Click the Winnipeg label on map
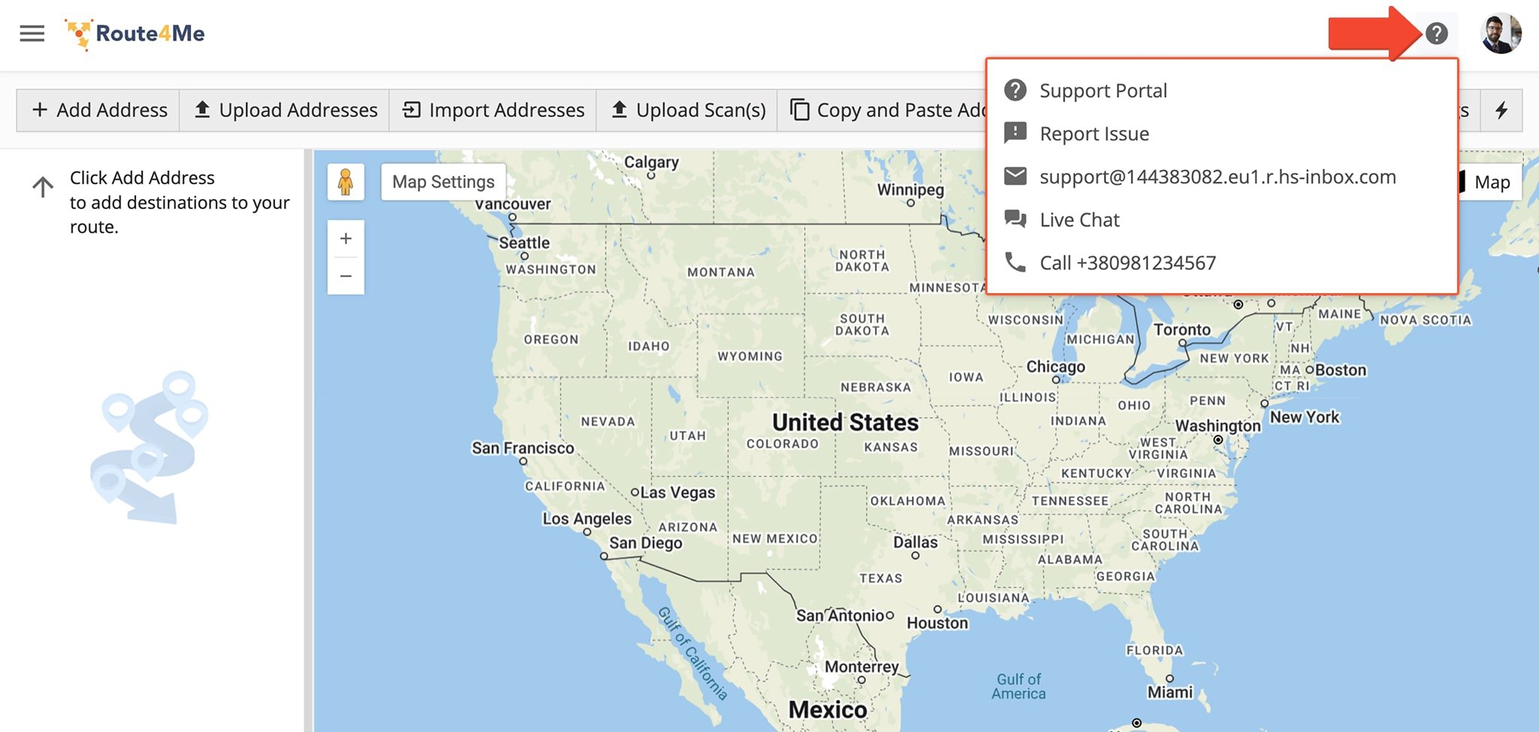Viewport: 1539px width, 732px height. (x=911, y=189)
